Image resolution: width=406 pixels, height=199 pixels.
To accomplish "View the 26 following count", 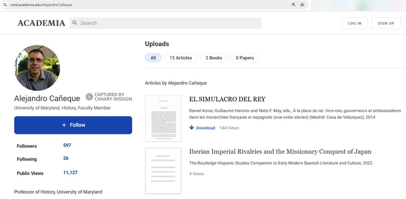I will pos(66,158).
